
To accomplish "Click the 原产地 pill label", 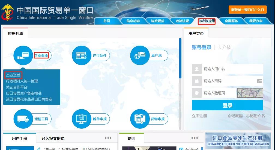I will pos(156,55).
